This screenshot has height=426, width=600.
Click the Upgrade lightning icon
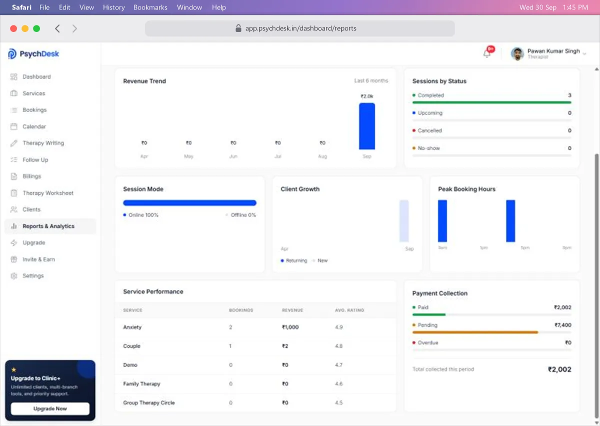click(x=14, y=242)
